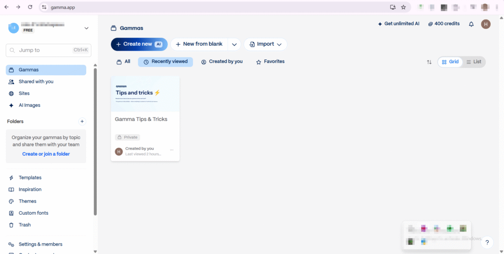The image size is (504, 254).
Task: Bookmark this page with star icon
Action: pos(404,7)
